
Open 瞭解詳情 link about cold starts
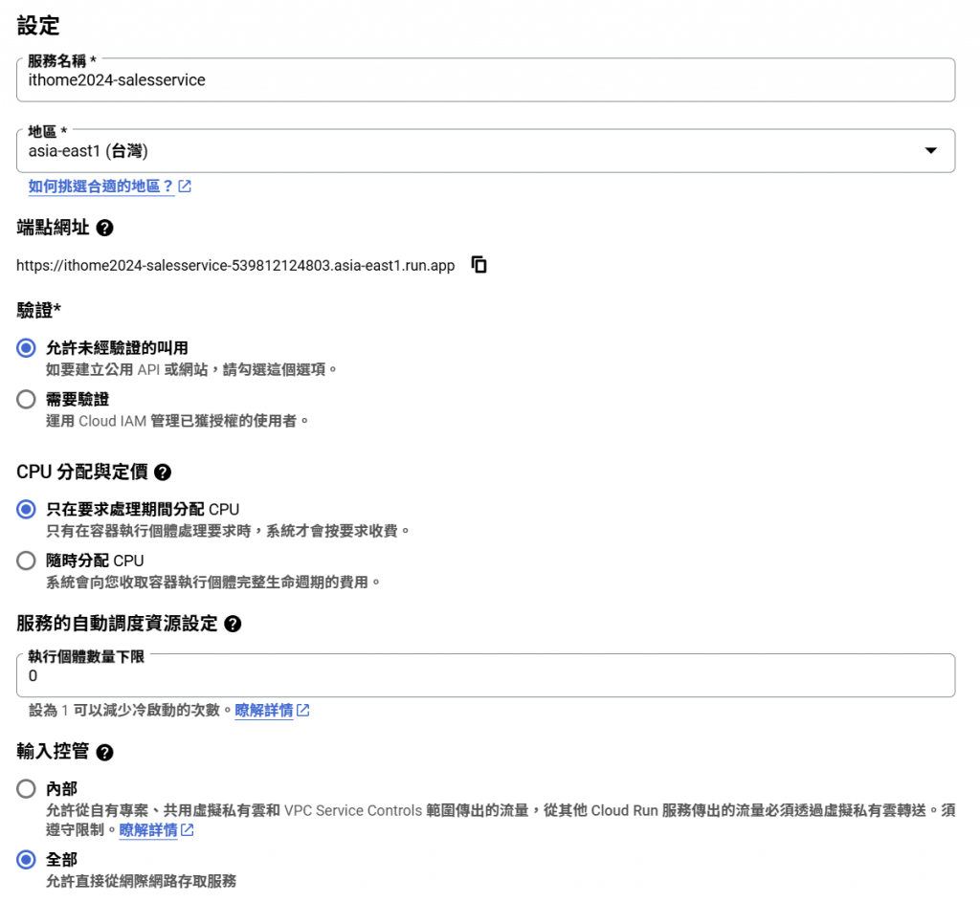click(x=264, y=711)
